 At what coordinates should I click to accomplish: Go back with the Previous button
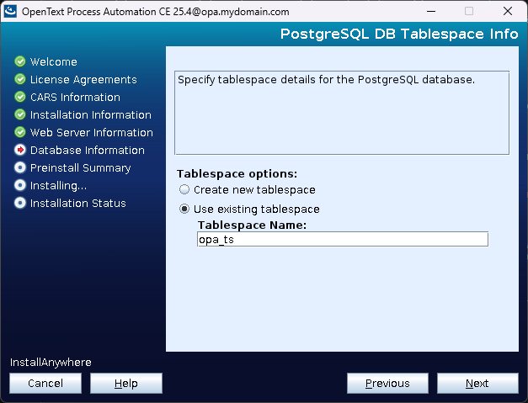pos(387,383)
